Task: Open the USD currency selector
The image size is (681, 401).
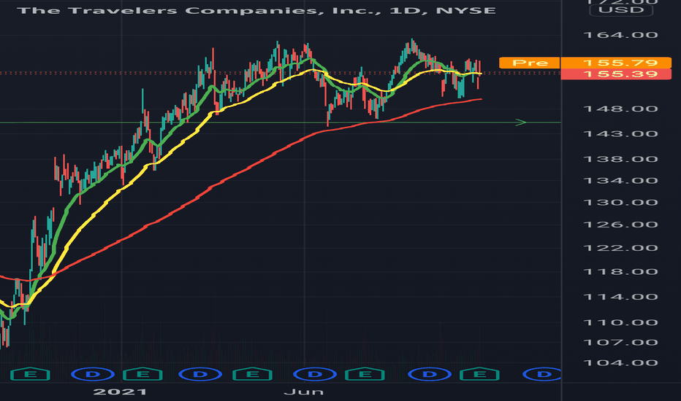Action: 620,10
